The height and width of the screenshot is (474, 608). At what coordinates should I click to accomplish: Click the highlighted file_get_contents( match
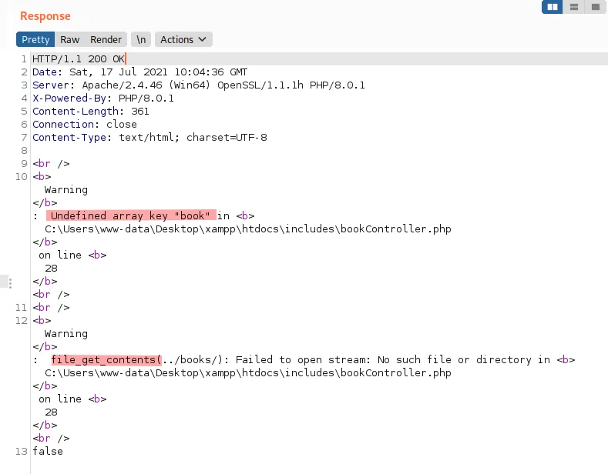tap(106, 360)
